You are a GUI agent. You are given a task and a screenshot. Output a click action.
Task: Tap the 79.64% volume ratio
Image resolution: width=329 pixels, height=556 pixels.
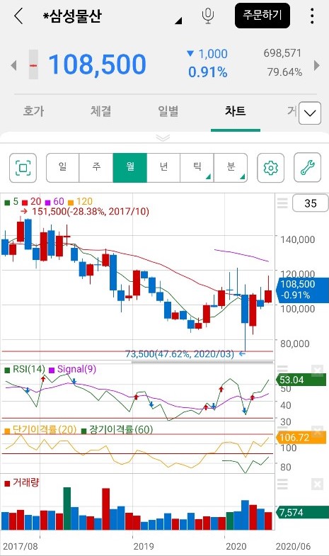pos(284,72)
